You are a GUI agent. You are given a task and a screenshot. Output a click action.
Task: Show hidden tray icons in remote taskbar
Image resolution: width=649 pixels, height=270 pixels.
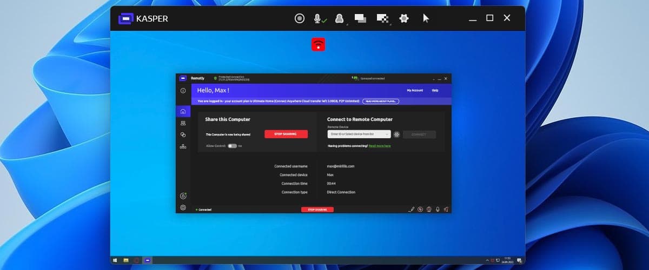(487, 260)
